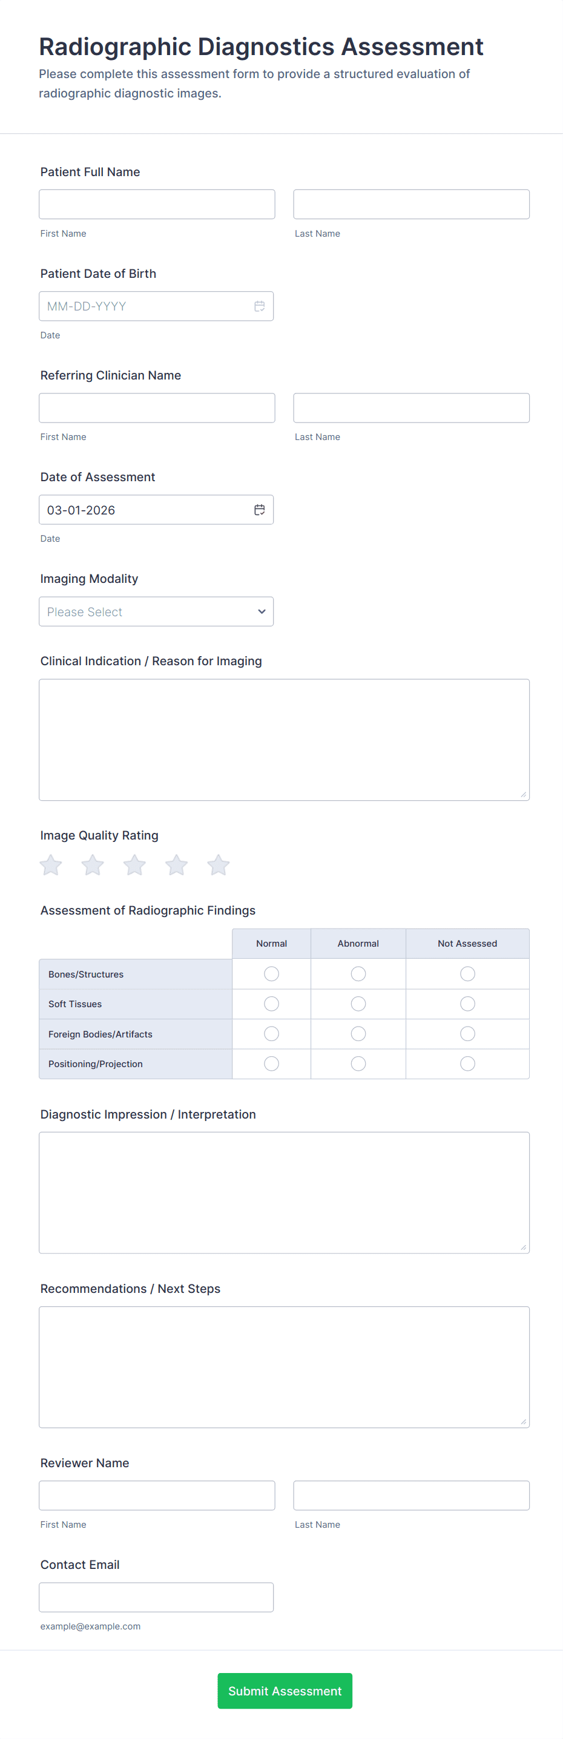
Task: Select Normal for Positioning/Projection
Action: tap(271, 1063)
